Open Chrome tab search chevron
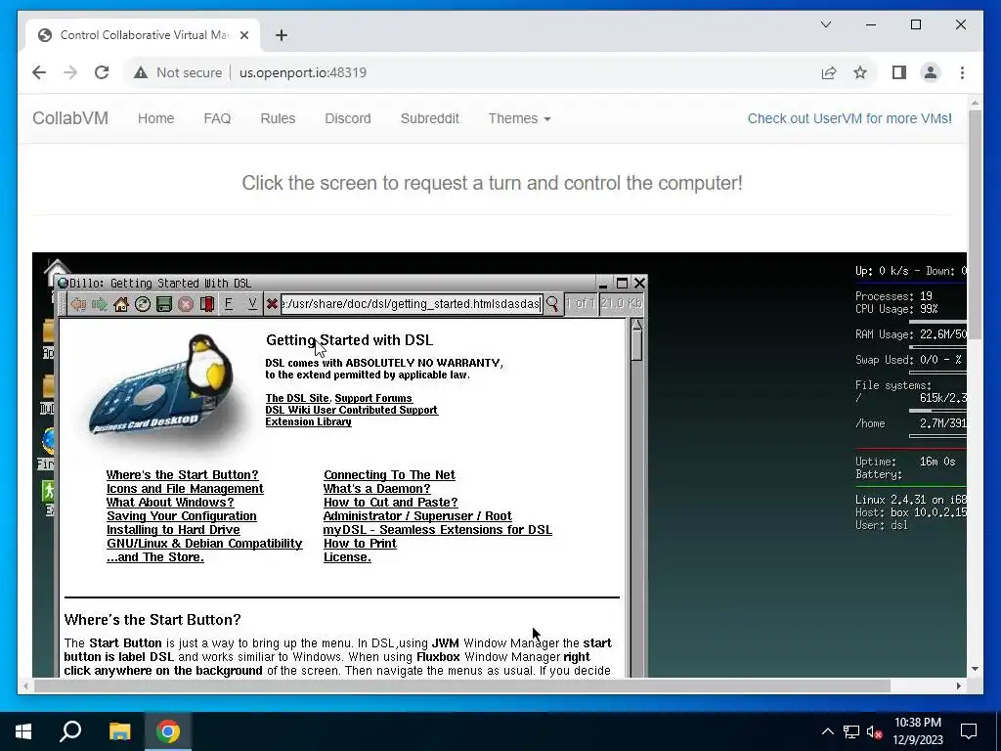 [825, 24]
